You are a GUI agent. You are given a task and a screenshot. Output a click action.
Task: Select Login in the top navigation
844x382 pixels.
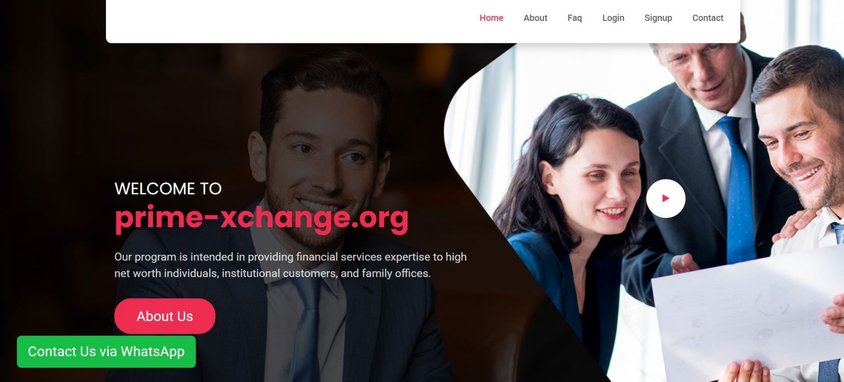[613, 18]
